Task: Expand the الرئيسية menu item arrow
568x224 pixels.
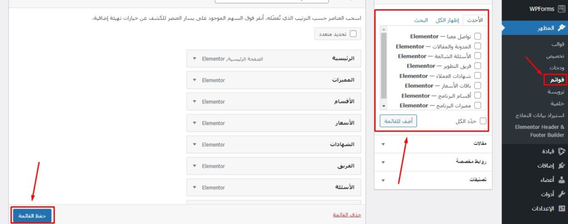Action: 195,59
